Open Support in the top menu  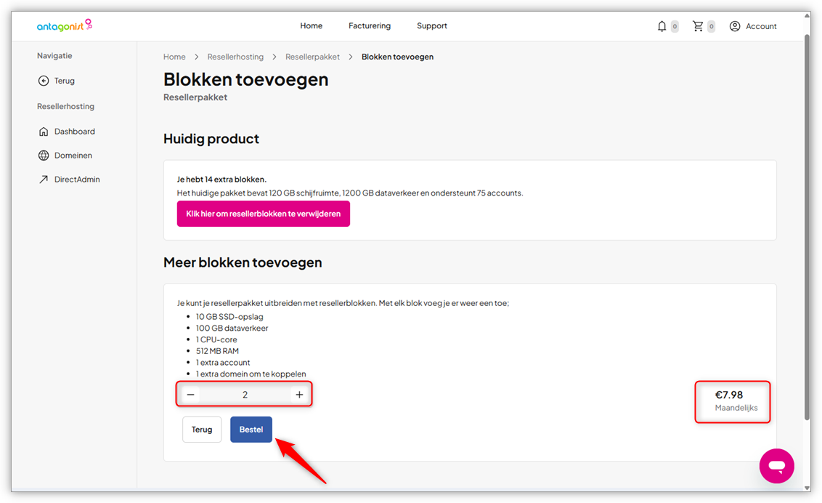(431, 25)
